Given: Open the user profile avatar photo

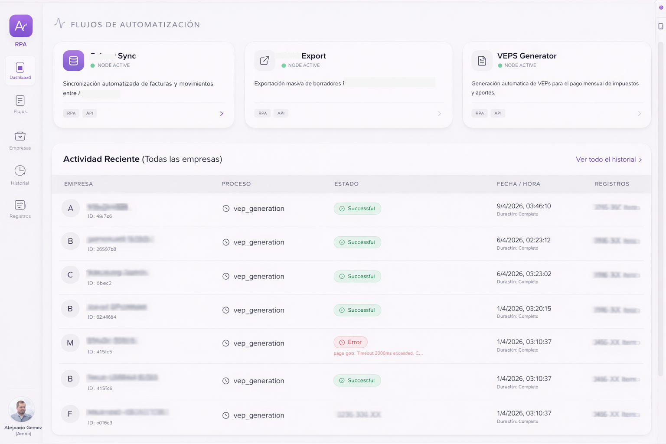Looking at the screenshot, I should coord(22,410).
